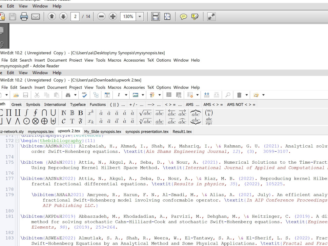
Task: Click line number 181 in the editor gutter
Action: [x=10, y=216]
